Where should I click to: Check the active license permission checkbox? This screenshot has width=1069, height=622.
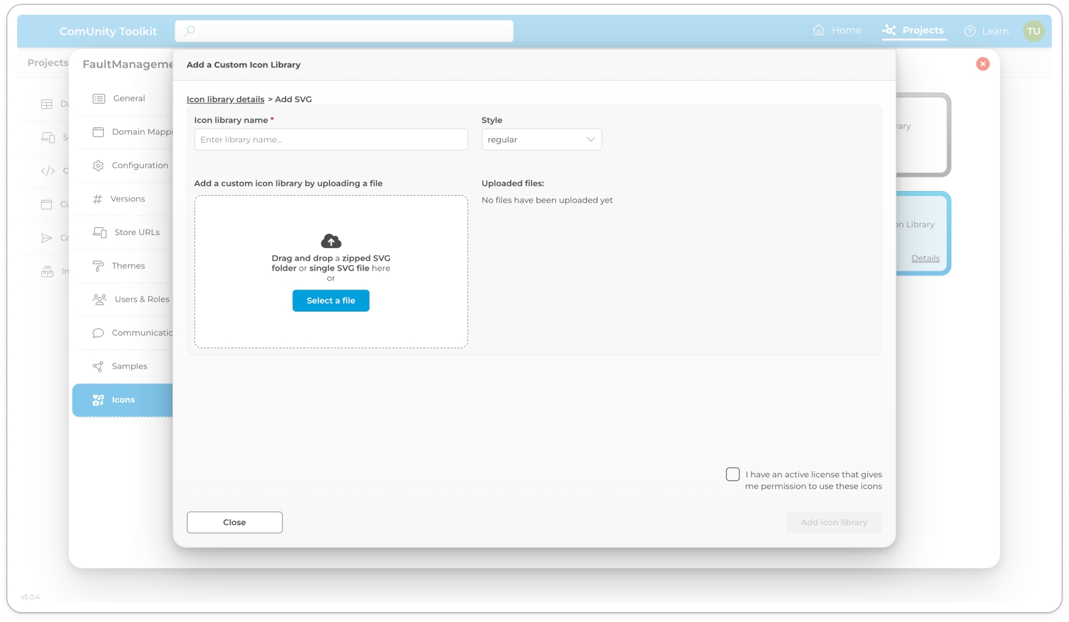point(732,474)
